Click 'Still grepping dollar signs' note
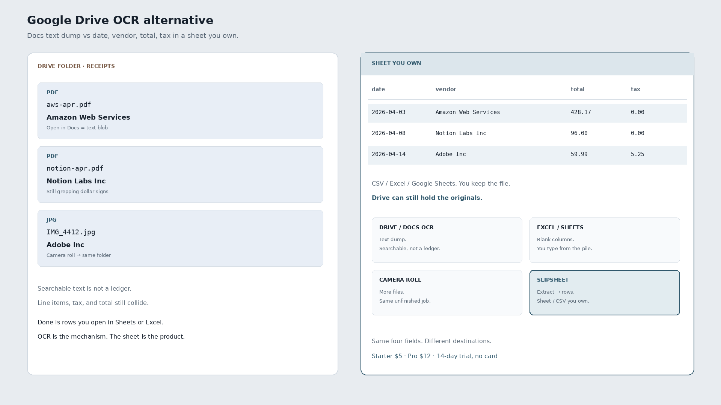 pyautogui.click(x=77, y=192)
